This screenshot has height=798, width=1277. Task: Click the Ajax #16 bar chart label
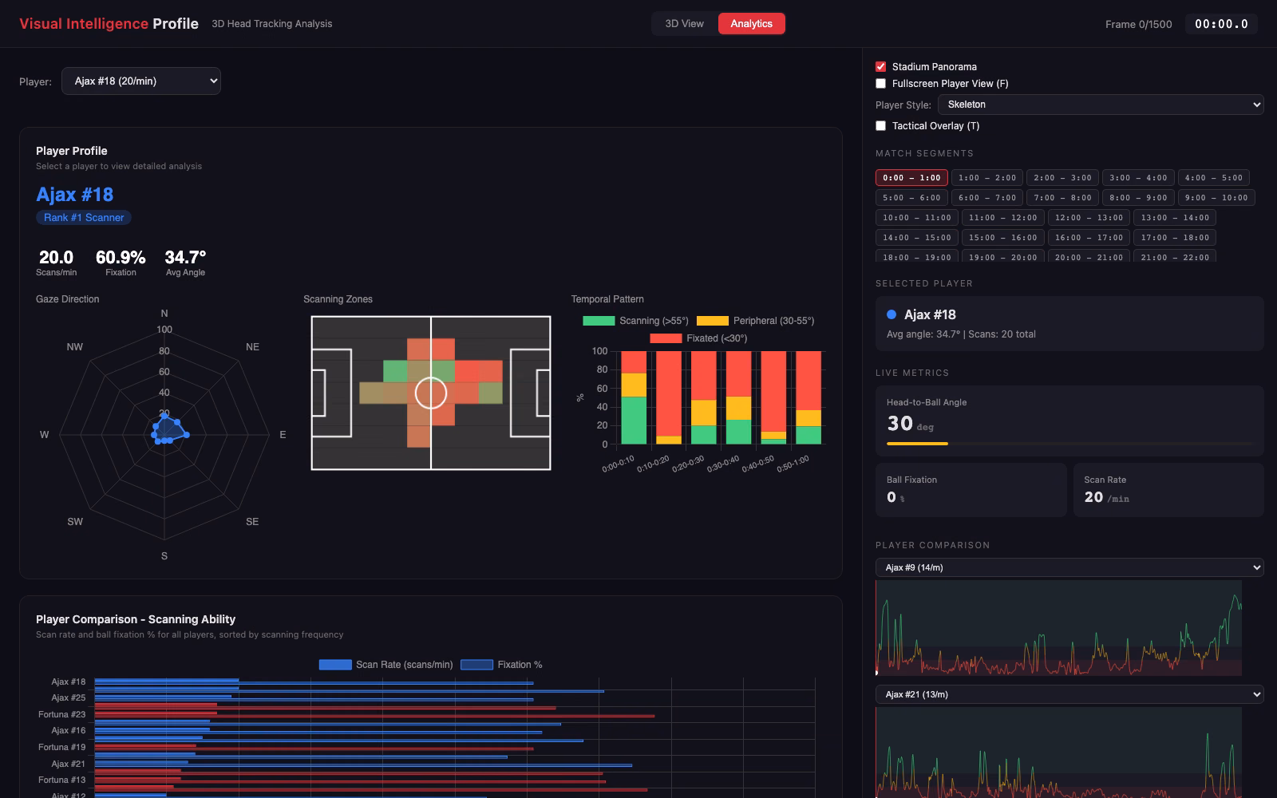point(68,730)
